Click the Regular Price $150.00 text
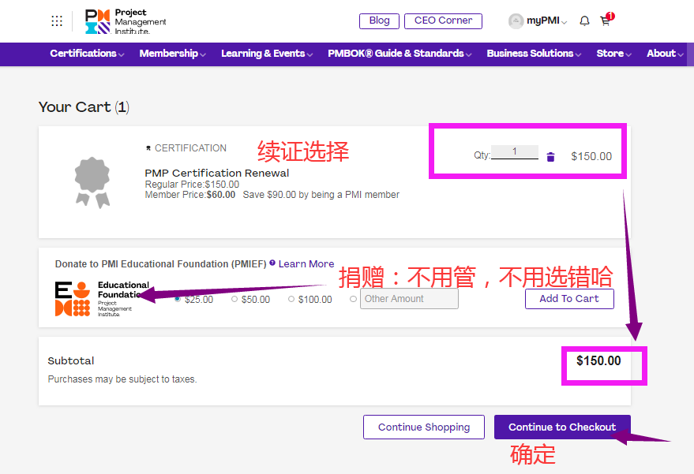Viewport: 694px width, 474px height. coord(192,185)
